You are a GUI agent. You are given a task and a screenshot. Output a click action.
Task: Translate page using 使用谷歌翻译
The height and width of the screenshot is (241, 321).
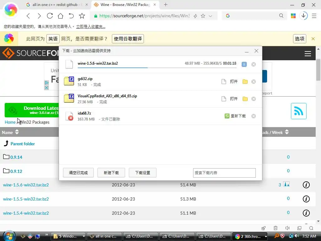tap(128, 39)
